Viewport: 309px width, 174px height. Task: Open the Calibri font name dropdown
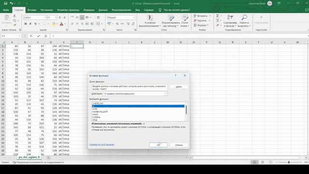[45, 17]
